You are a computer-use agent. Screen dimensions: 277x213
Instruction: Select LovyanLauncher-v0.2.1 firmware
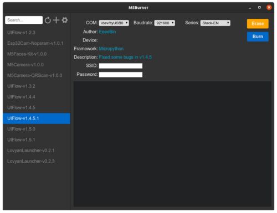[37, 150]
